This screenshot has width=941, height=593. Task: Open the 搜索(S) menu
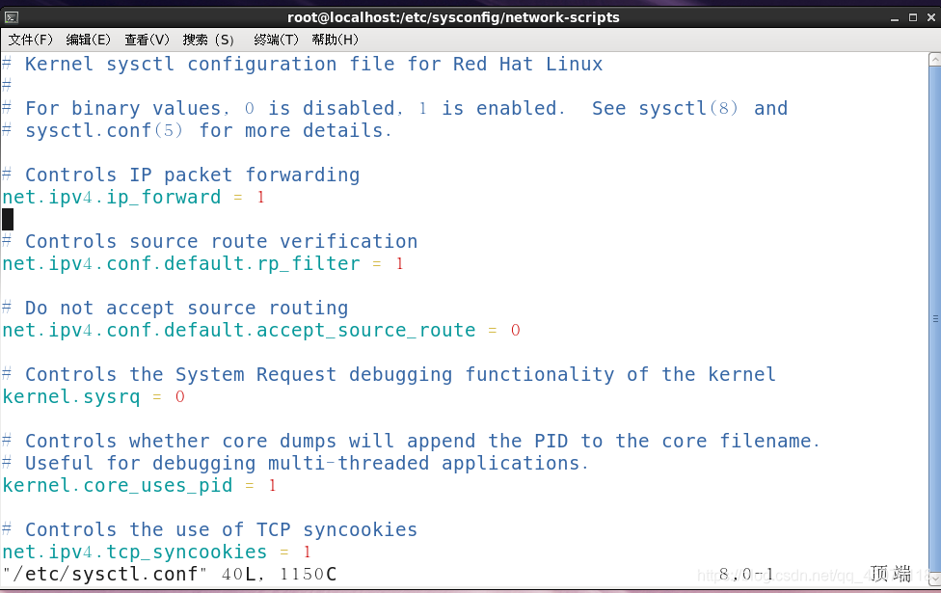[x=208, y=40]
